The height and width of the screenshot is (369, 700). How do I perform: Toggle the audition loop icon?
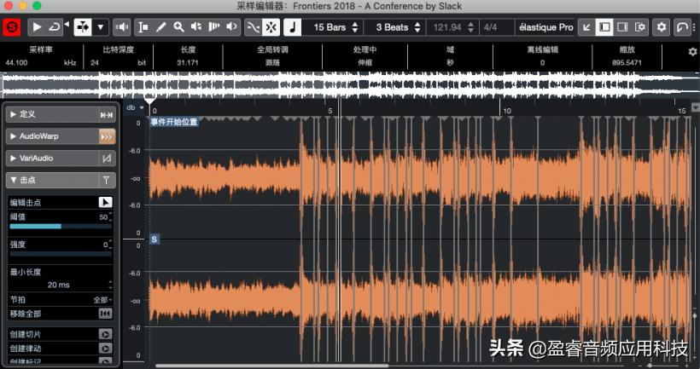(54, 27)
